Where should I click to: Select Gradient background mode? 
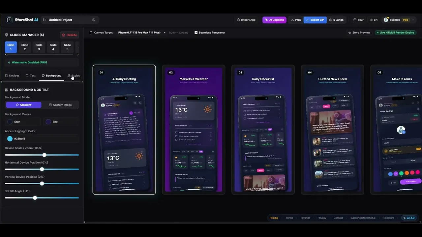click(24, 105)
